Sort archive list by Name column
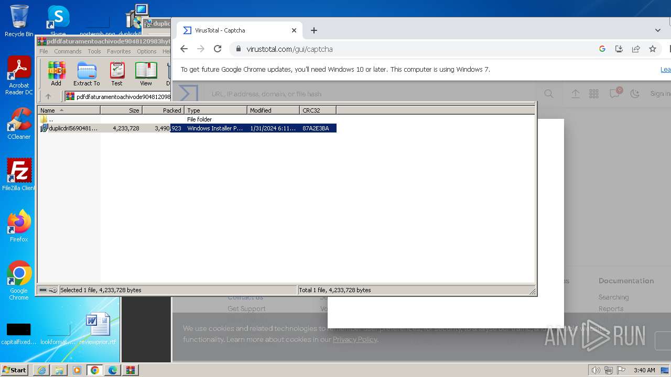Viewport: 671px width, 377px height. coord(69,110)
